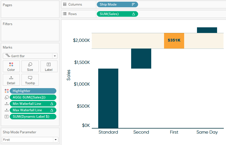Image resolution: width=226 pixels, height=145 pixels.
Task: Open the Detail marks card
Action: click(11, 80)
